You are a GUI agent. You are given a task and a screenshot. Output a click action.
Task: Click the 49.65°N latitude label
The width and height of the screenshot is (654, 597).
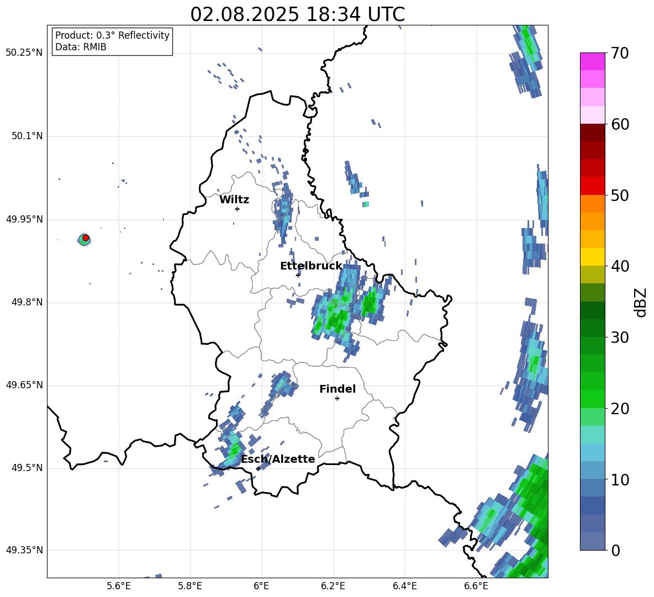click(x=24, y=385)
